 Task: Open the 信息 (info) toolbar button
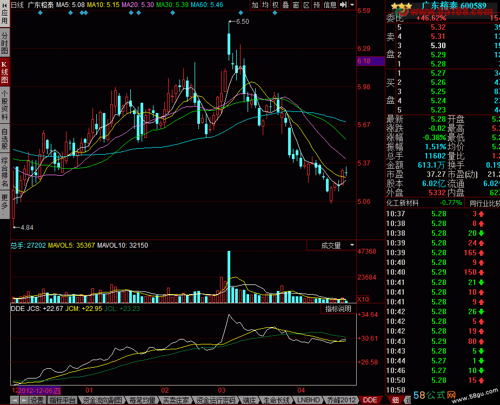330,5
